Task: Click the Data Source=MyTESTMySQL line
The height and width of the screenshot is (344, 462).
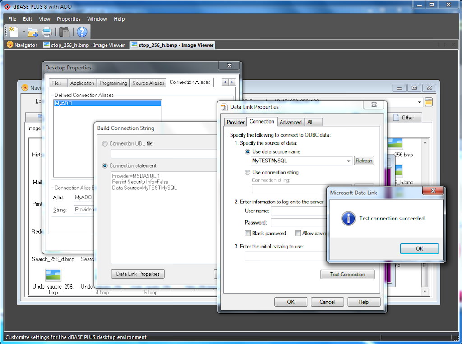Action: [144, 188]
